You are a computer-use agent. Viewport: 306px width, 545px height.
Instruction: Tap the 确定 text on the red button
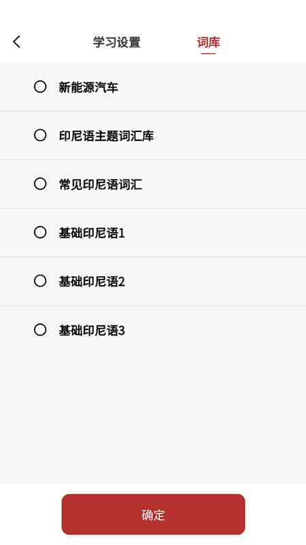(x=153, y=514)
